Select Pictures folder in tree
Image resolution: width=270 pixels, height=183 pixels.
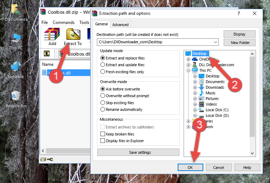(x=212, y=99)
